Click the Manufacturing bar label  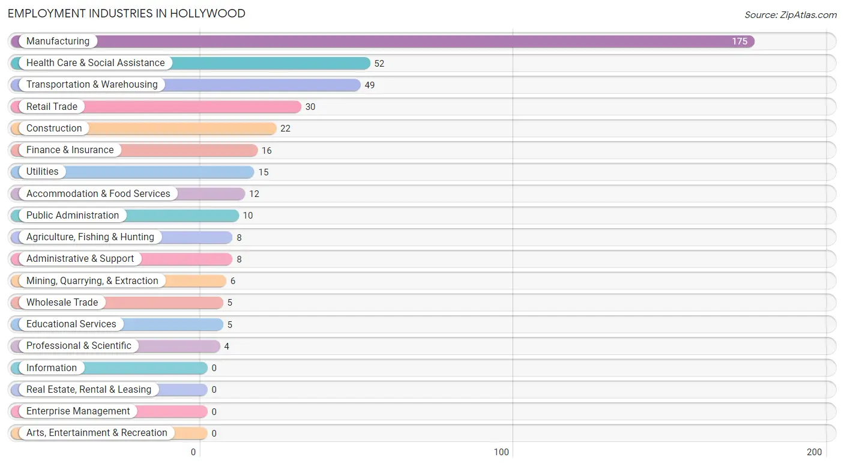(58, 41)
